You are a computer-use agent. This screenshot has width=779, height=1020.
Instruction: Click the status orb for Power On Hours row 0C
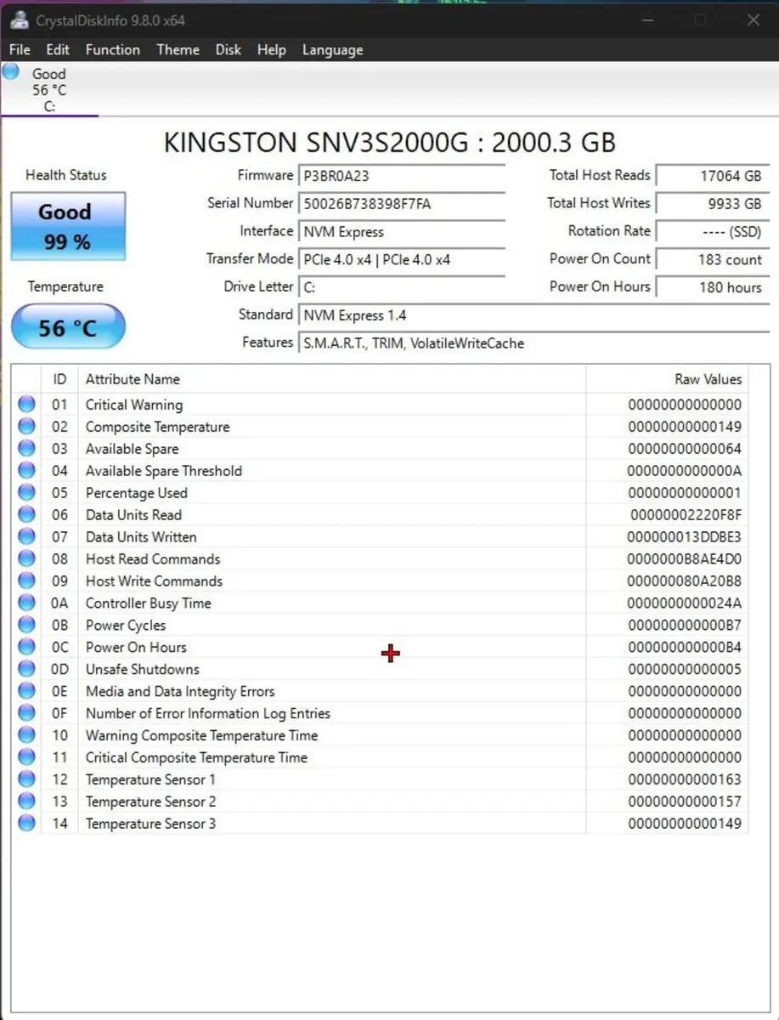pyautogui.click(x=27, y=648)
